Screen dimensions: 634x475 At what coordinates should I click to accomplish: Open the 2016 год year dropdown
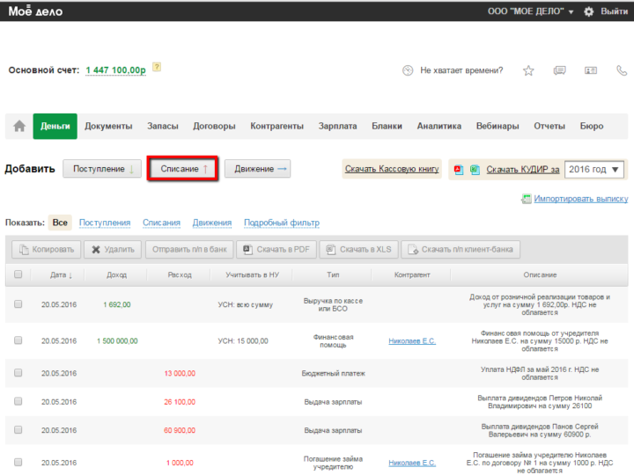(594, 169)
